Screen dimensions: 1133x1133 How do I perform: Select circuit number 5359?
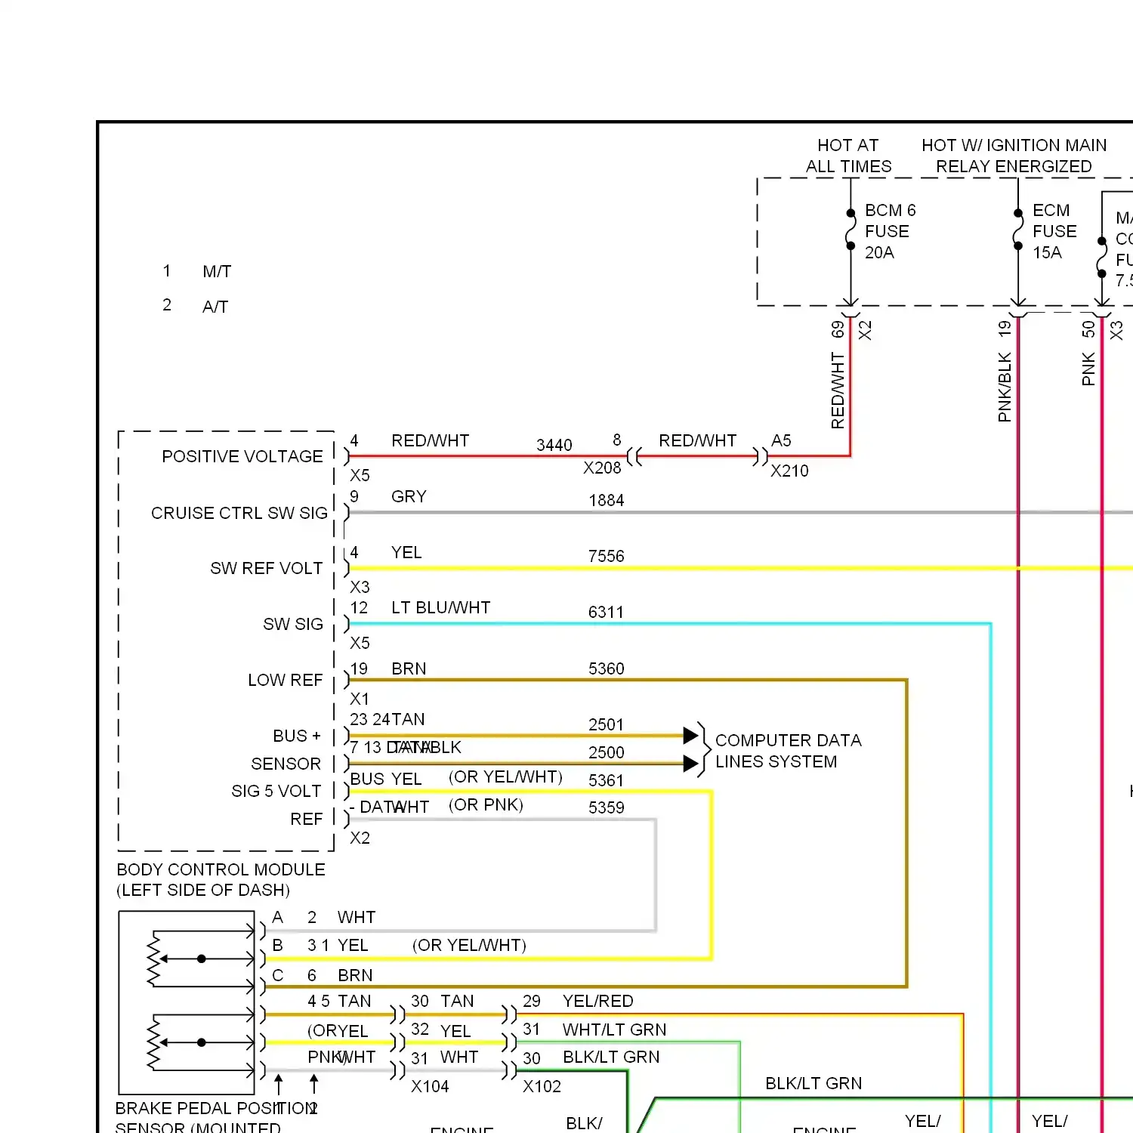607,807
